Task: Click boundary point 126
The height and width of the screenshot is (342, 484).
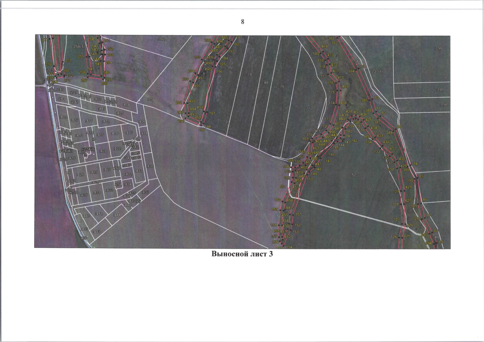Action: 394,237
